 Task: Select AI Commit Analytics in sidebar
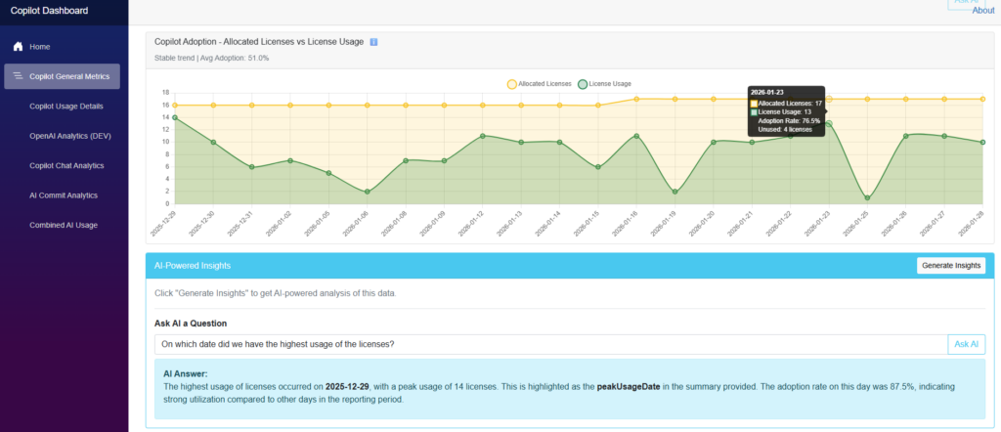[x=64, y=195]
